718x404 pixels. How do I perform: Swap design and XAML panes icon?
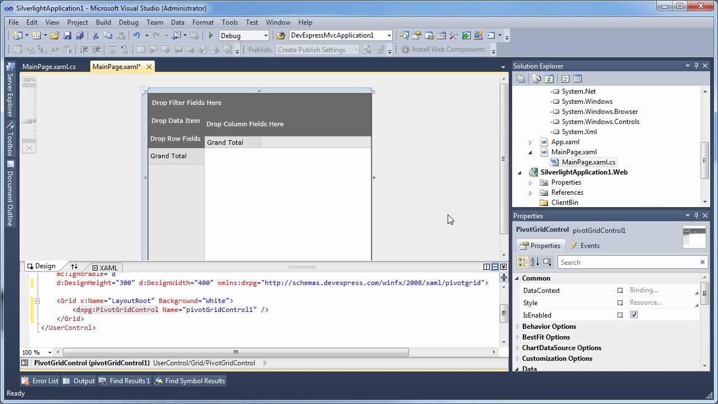click(x=74, y=267)
